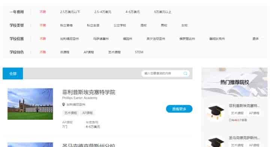Select 不限 in the 一年费用 row

pyautogui.click(x=43, y=12)
